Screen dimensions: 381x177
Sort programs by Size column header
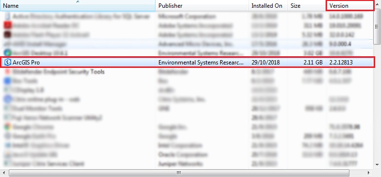tap(307, 6)
